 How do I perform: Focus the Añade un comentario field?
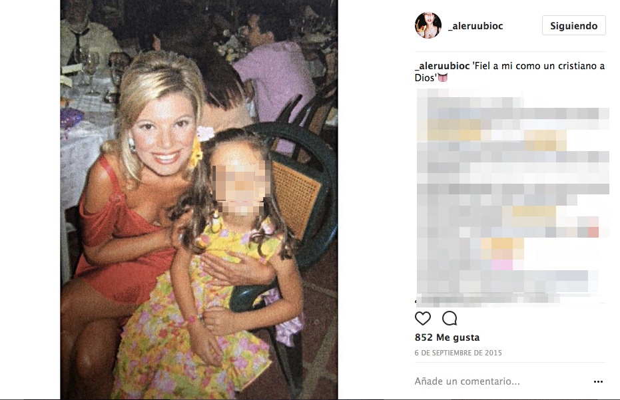pyautogui.click(x=502, y=381)
